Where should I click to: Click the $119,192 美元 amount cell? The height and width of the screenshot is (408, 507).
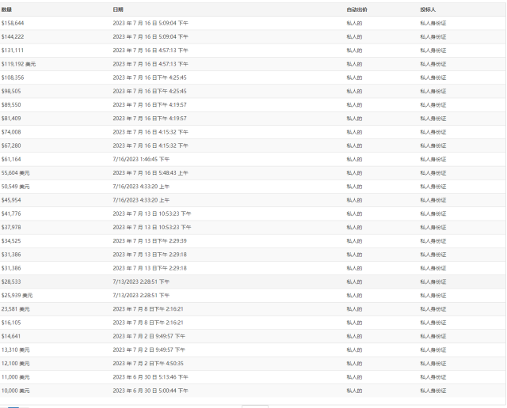pyautogui.click(x=18, y=64)
